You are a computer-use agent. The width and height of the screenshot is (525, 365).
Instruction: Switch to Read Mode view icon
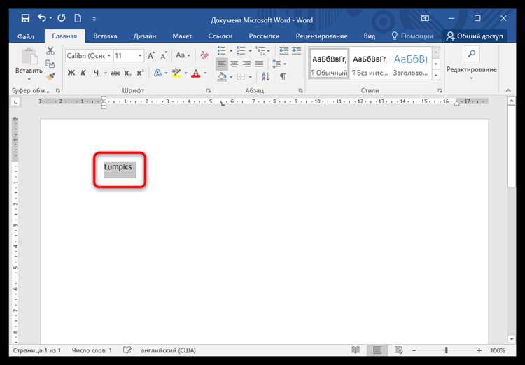pos(356,350)
